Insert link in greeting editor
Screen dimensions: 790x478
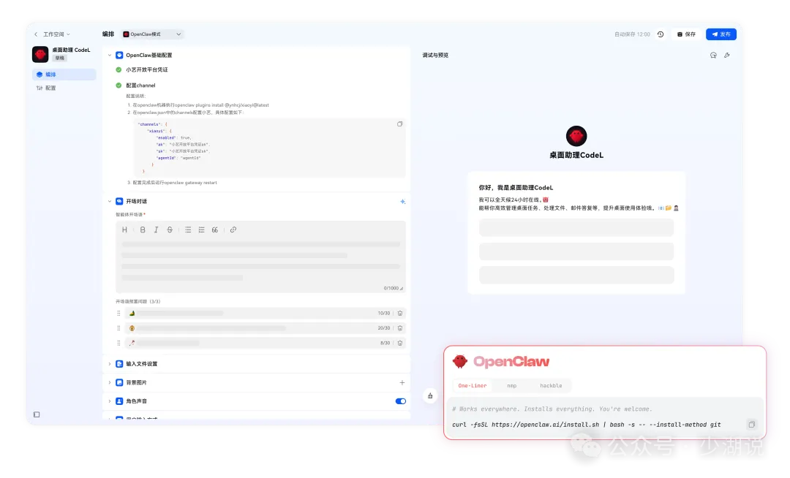click(233, 230)
